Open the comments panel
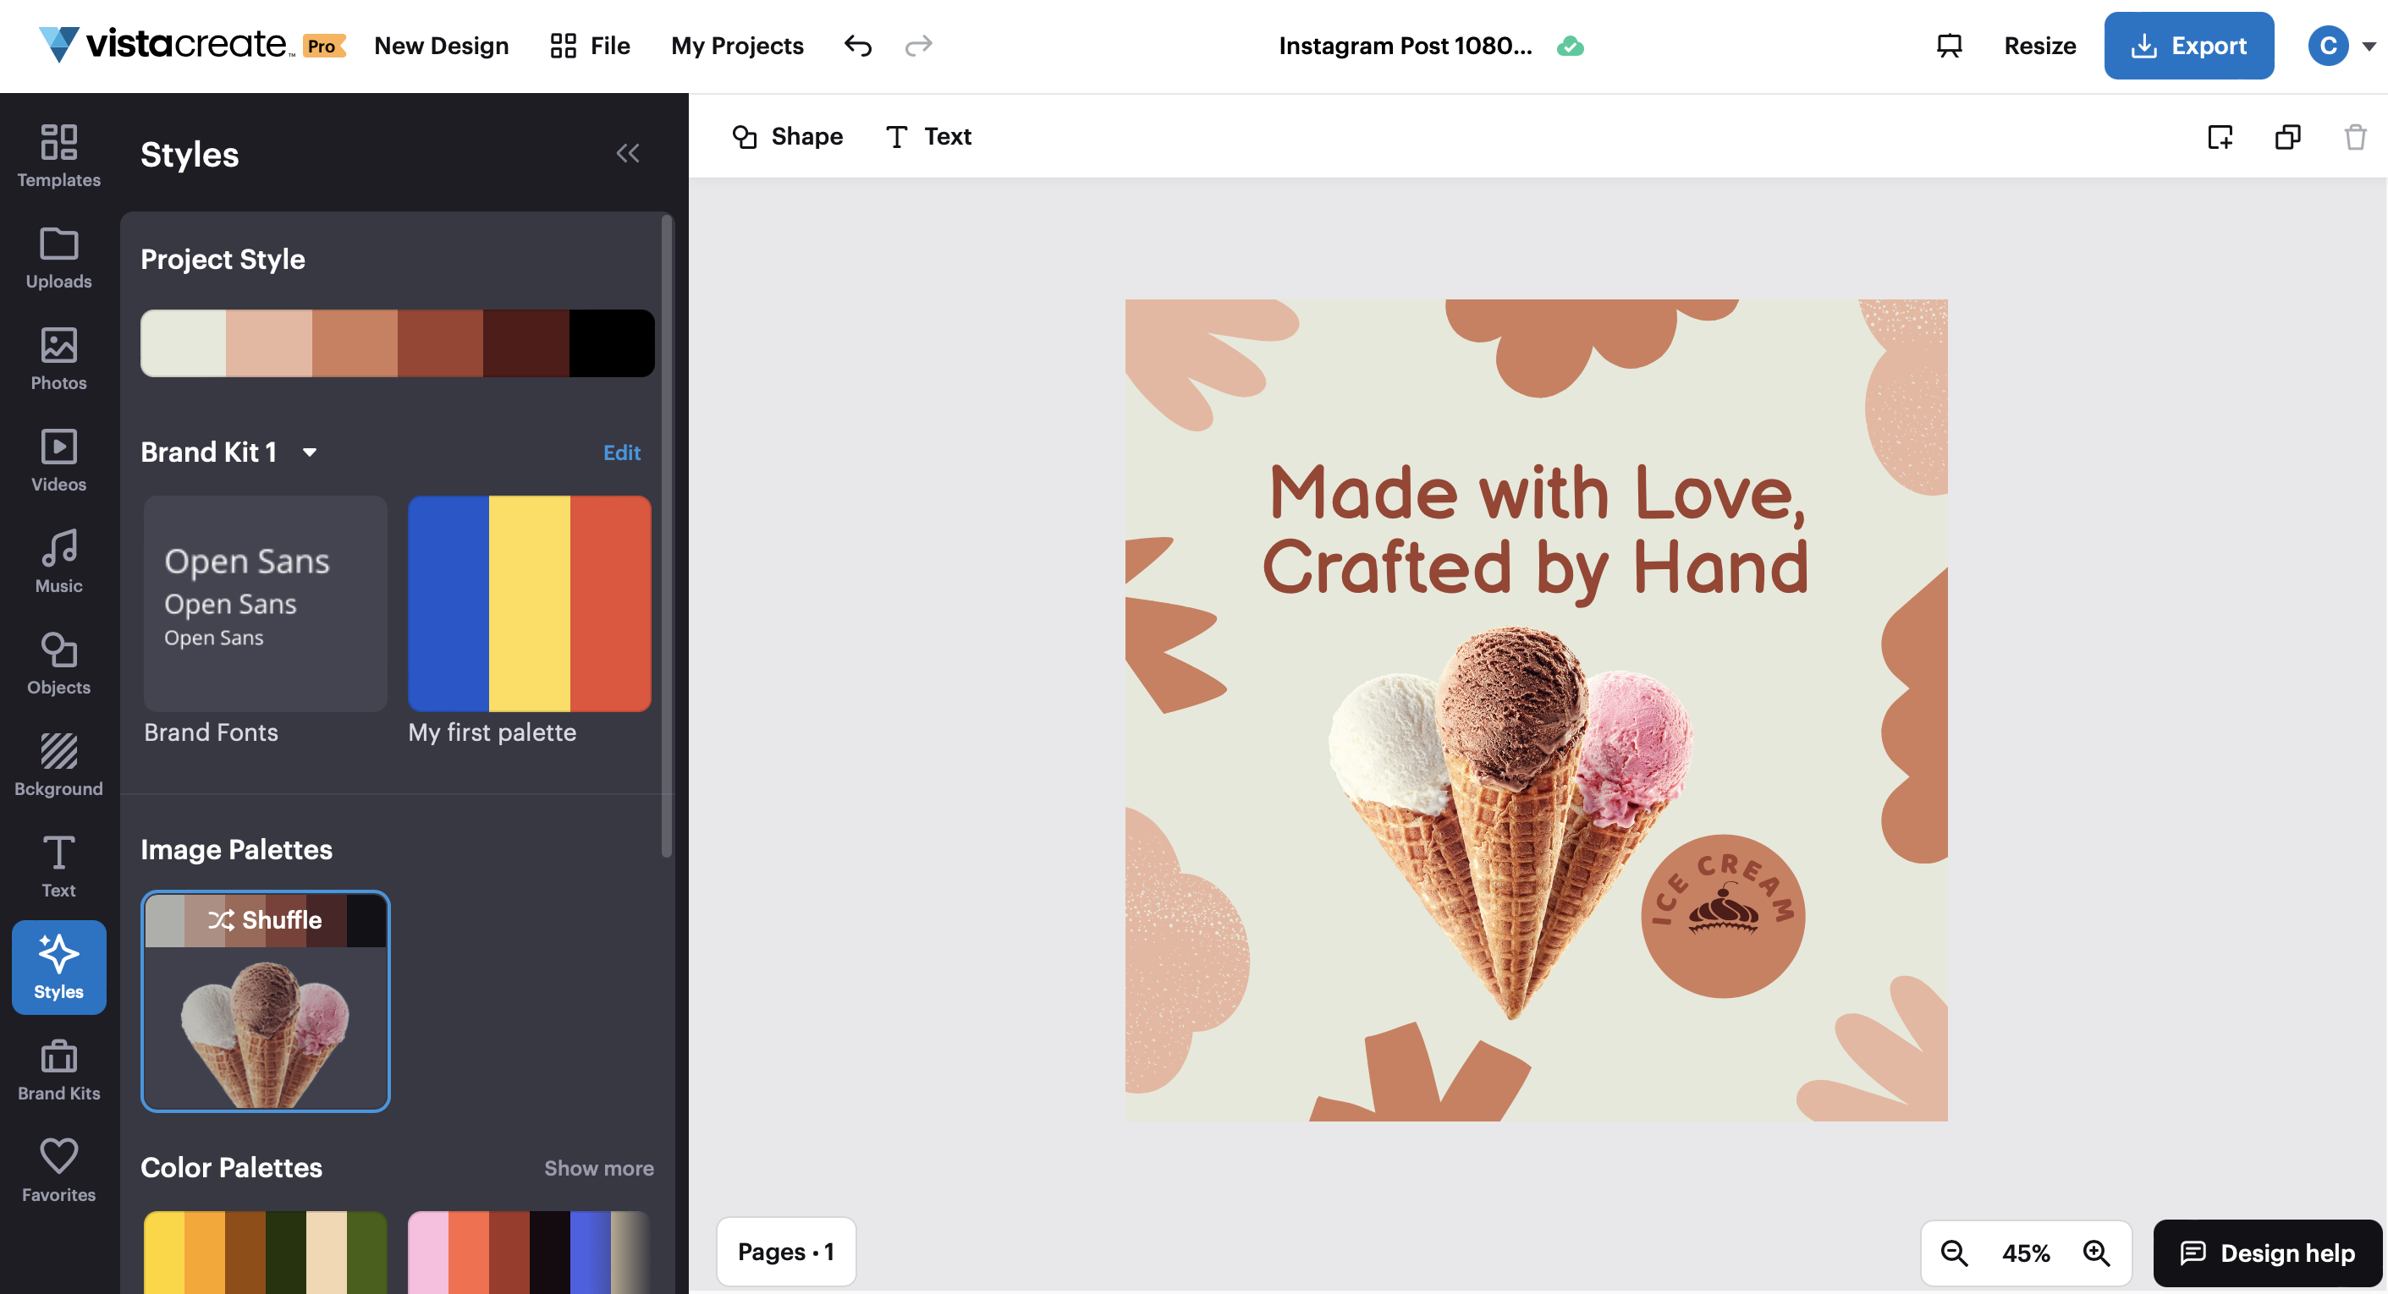This screenshot has width=2388, height=1294. click(1949, 46)
